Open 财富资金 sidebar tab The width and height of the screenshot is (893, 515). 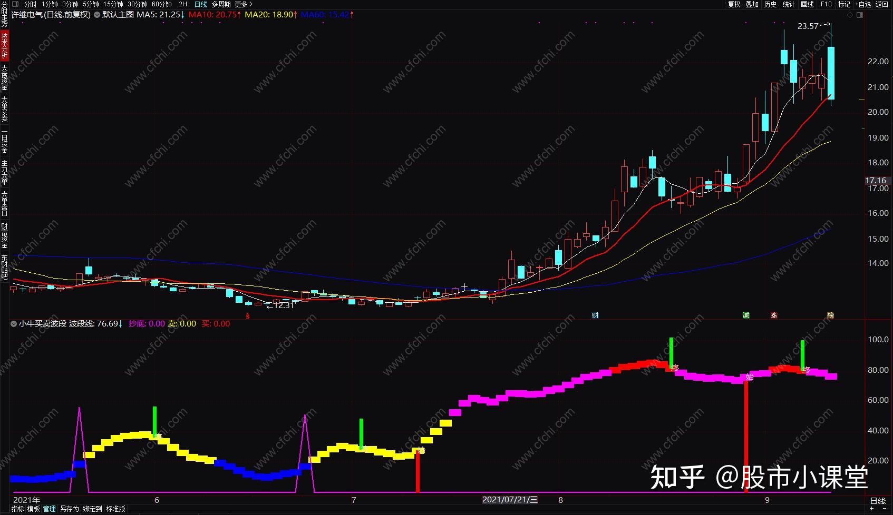[x=4, y=235]
